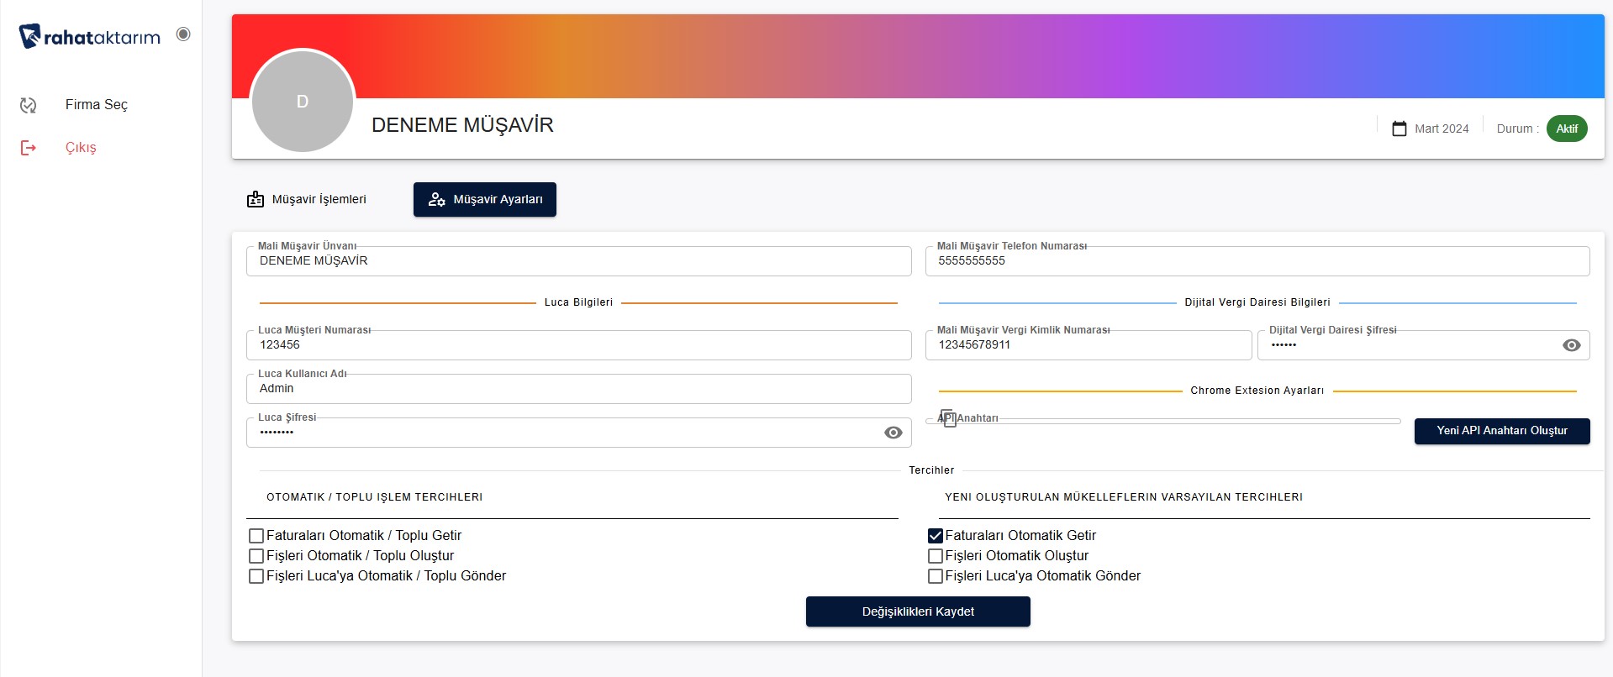
Task: Click the copy icon on API Anahtarı
Action: [x=948, y=418]
